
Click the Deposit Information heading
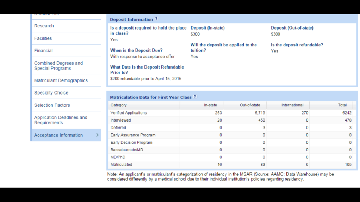(131, 19)
